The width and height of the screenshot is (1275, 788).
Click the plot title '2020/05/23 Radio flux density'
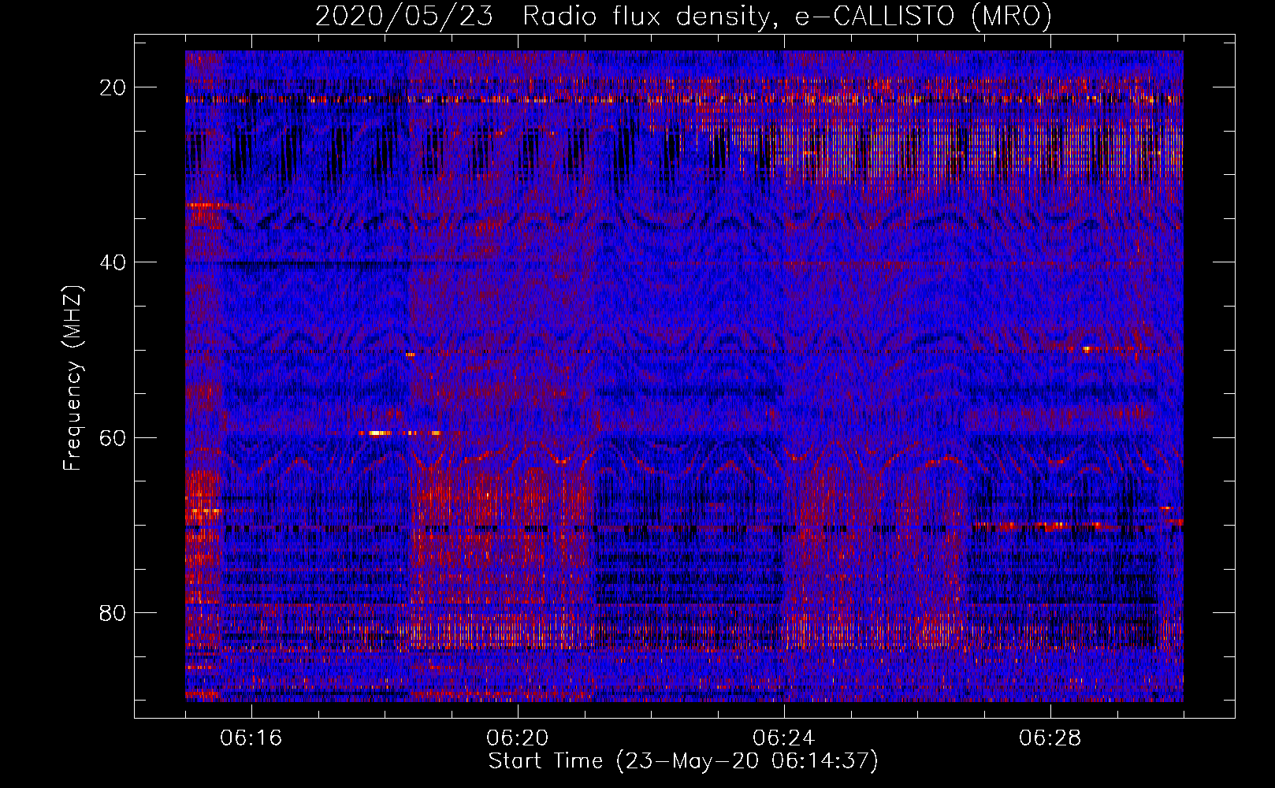683,16
